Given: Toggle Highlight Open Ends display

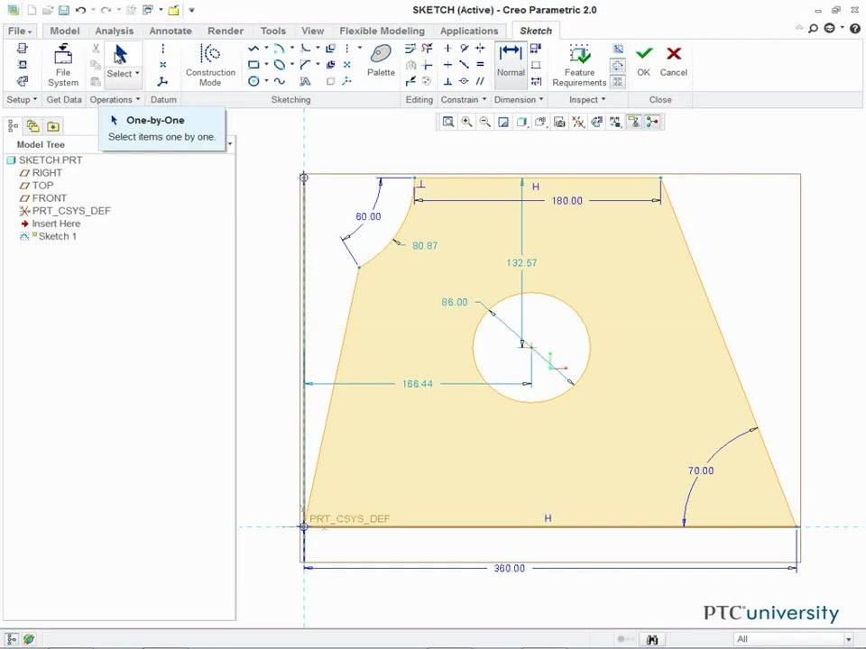Looking at the screenshot, I should pos(618,65).
